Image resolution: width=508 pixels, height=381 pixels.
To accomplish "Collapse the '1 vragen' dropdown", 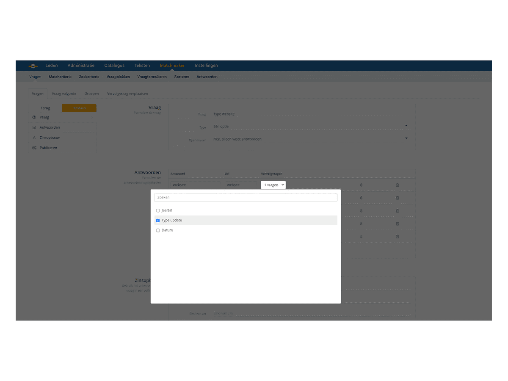I will pos(273,185).
